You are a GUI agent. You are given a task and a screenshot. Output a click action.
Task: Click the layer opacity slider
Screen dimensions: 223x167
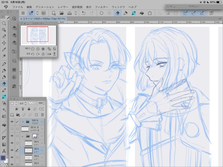click(x=33, y=103)
